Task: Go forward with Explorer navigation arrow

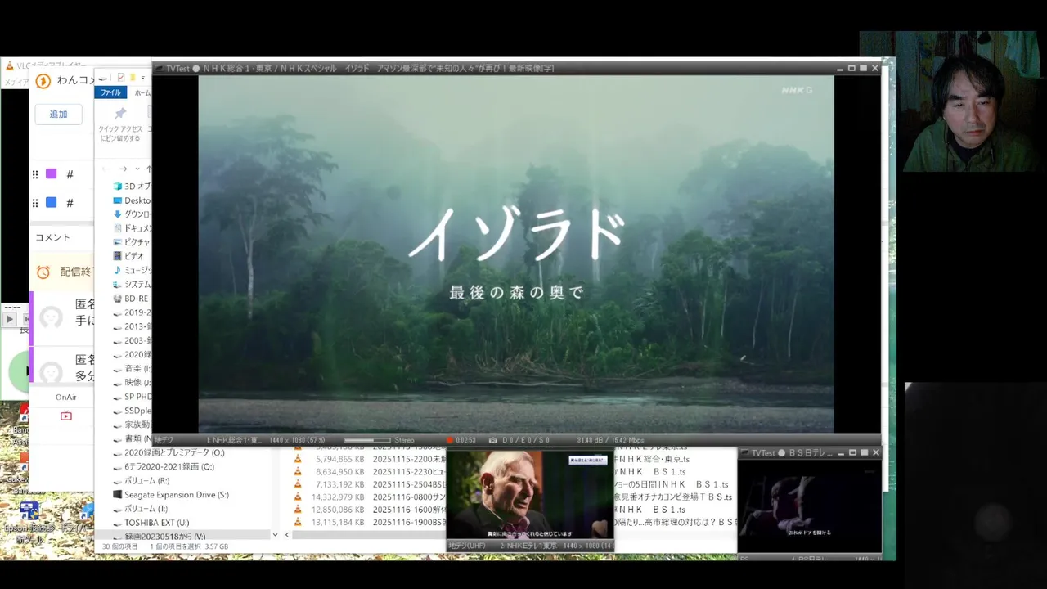Action: pos(123,169)
